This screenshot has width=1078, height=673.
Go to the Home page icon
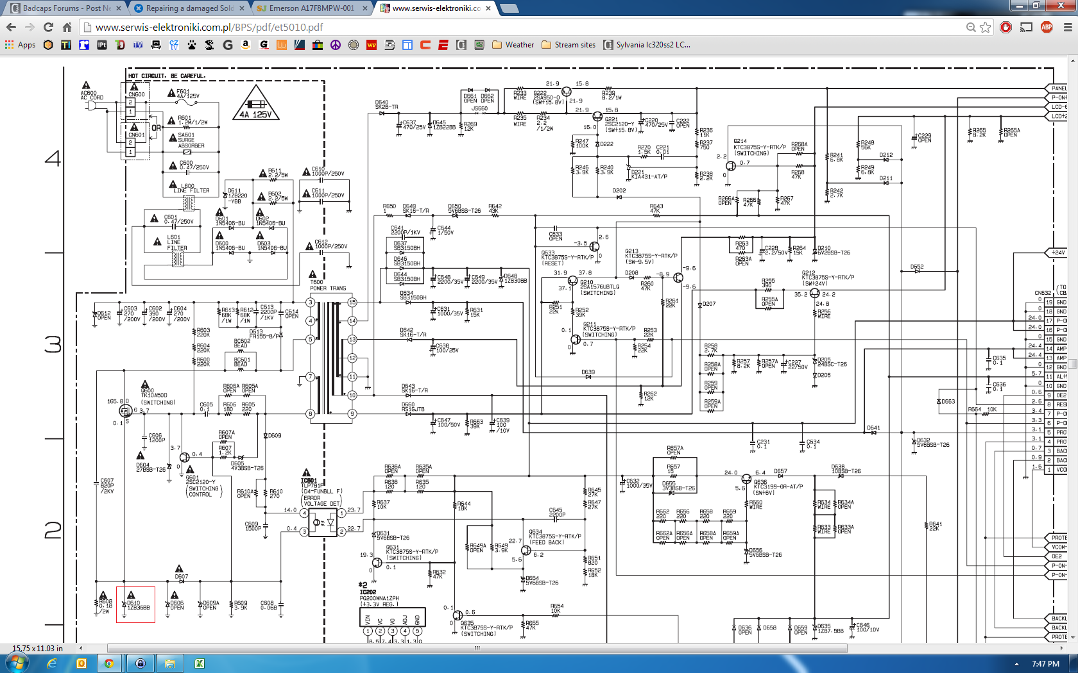click(x=67, y=27)
